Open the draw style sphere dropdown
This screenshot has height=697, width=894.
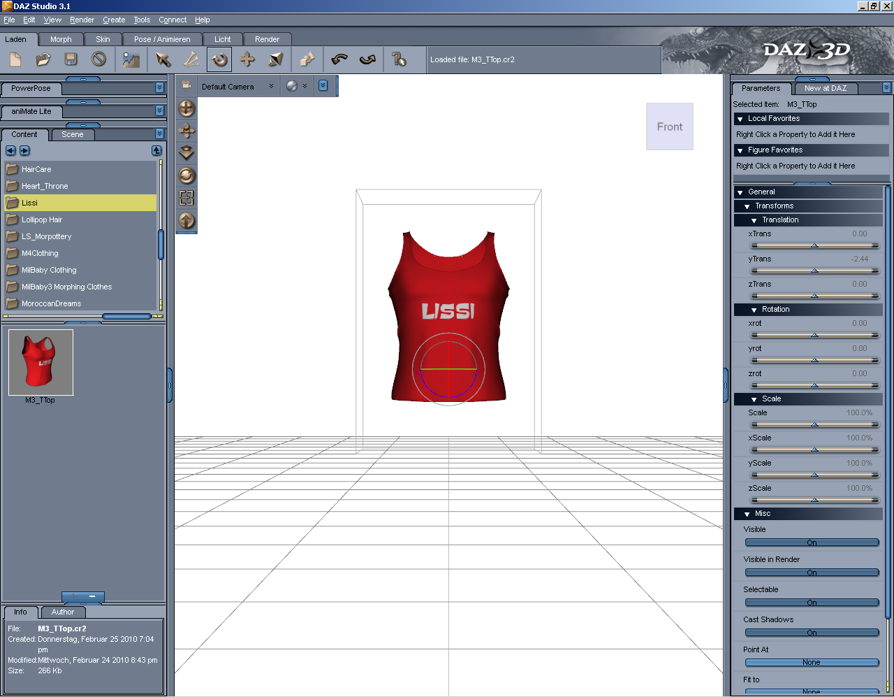click(297, 86)
